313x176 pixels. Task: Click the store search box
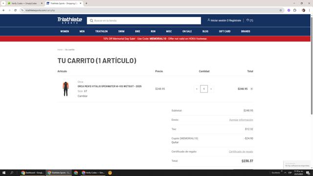pyautogui.click(x=144, y=21)
